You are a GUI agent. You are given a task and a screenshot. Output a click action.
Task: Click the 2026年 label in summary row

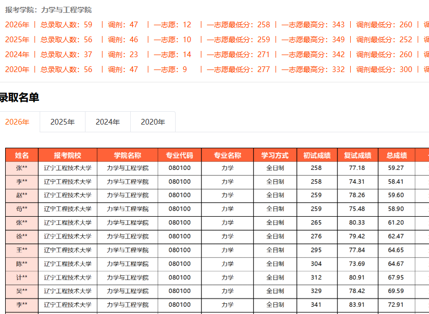click(17, 25)
